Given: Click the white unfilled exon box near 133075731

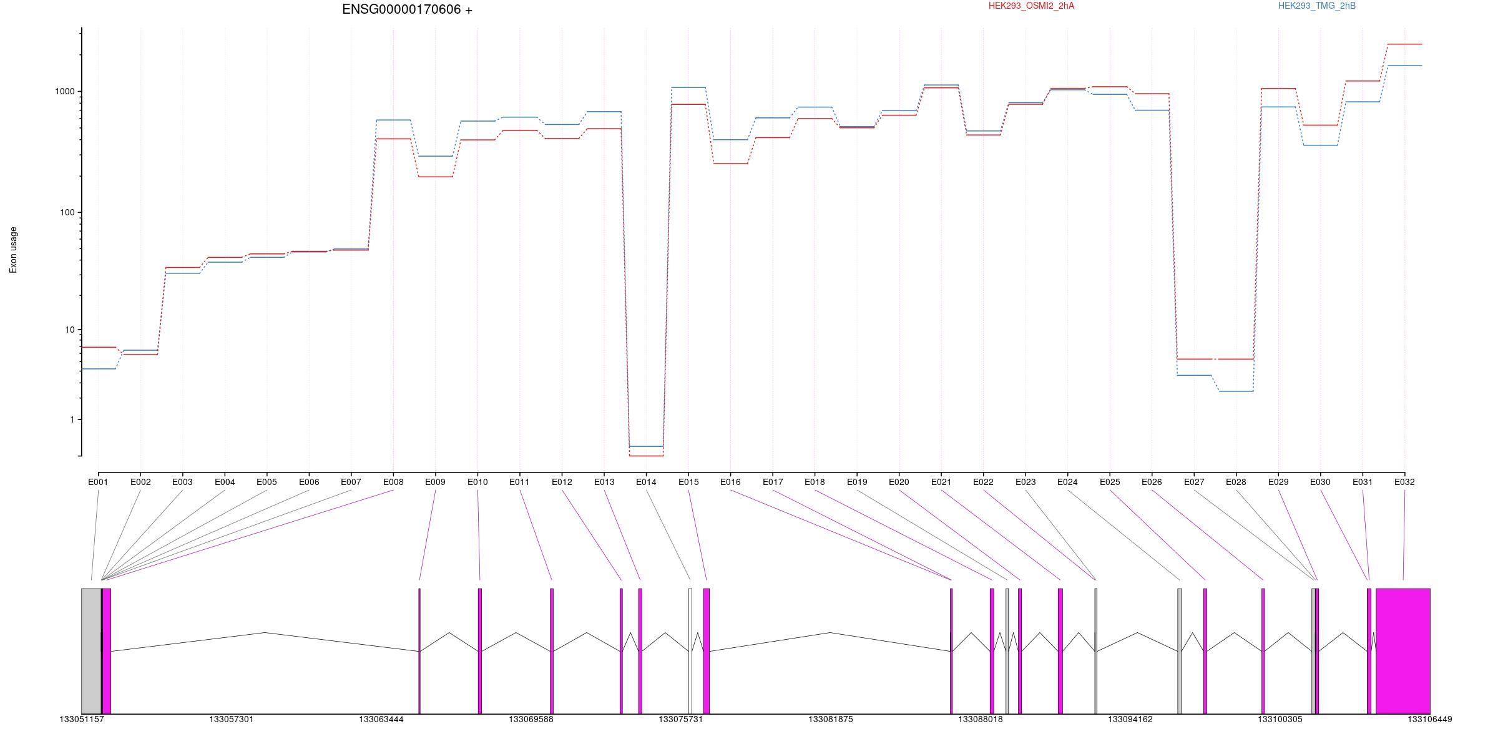Looking at the screenshot, I should click(x=690, y=651).
